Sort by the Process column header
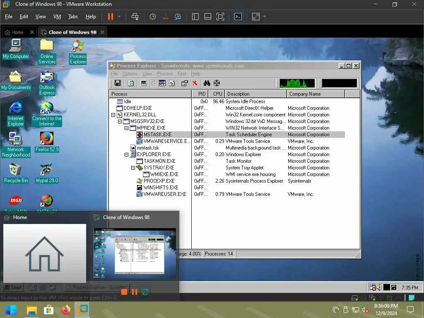 pyautogui.click(x=150, y=94)
